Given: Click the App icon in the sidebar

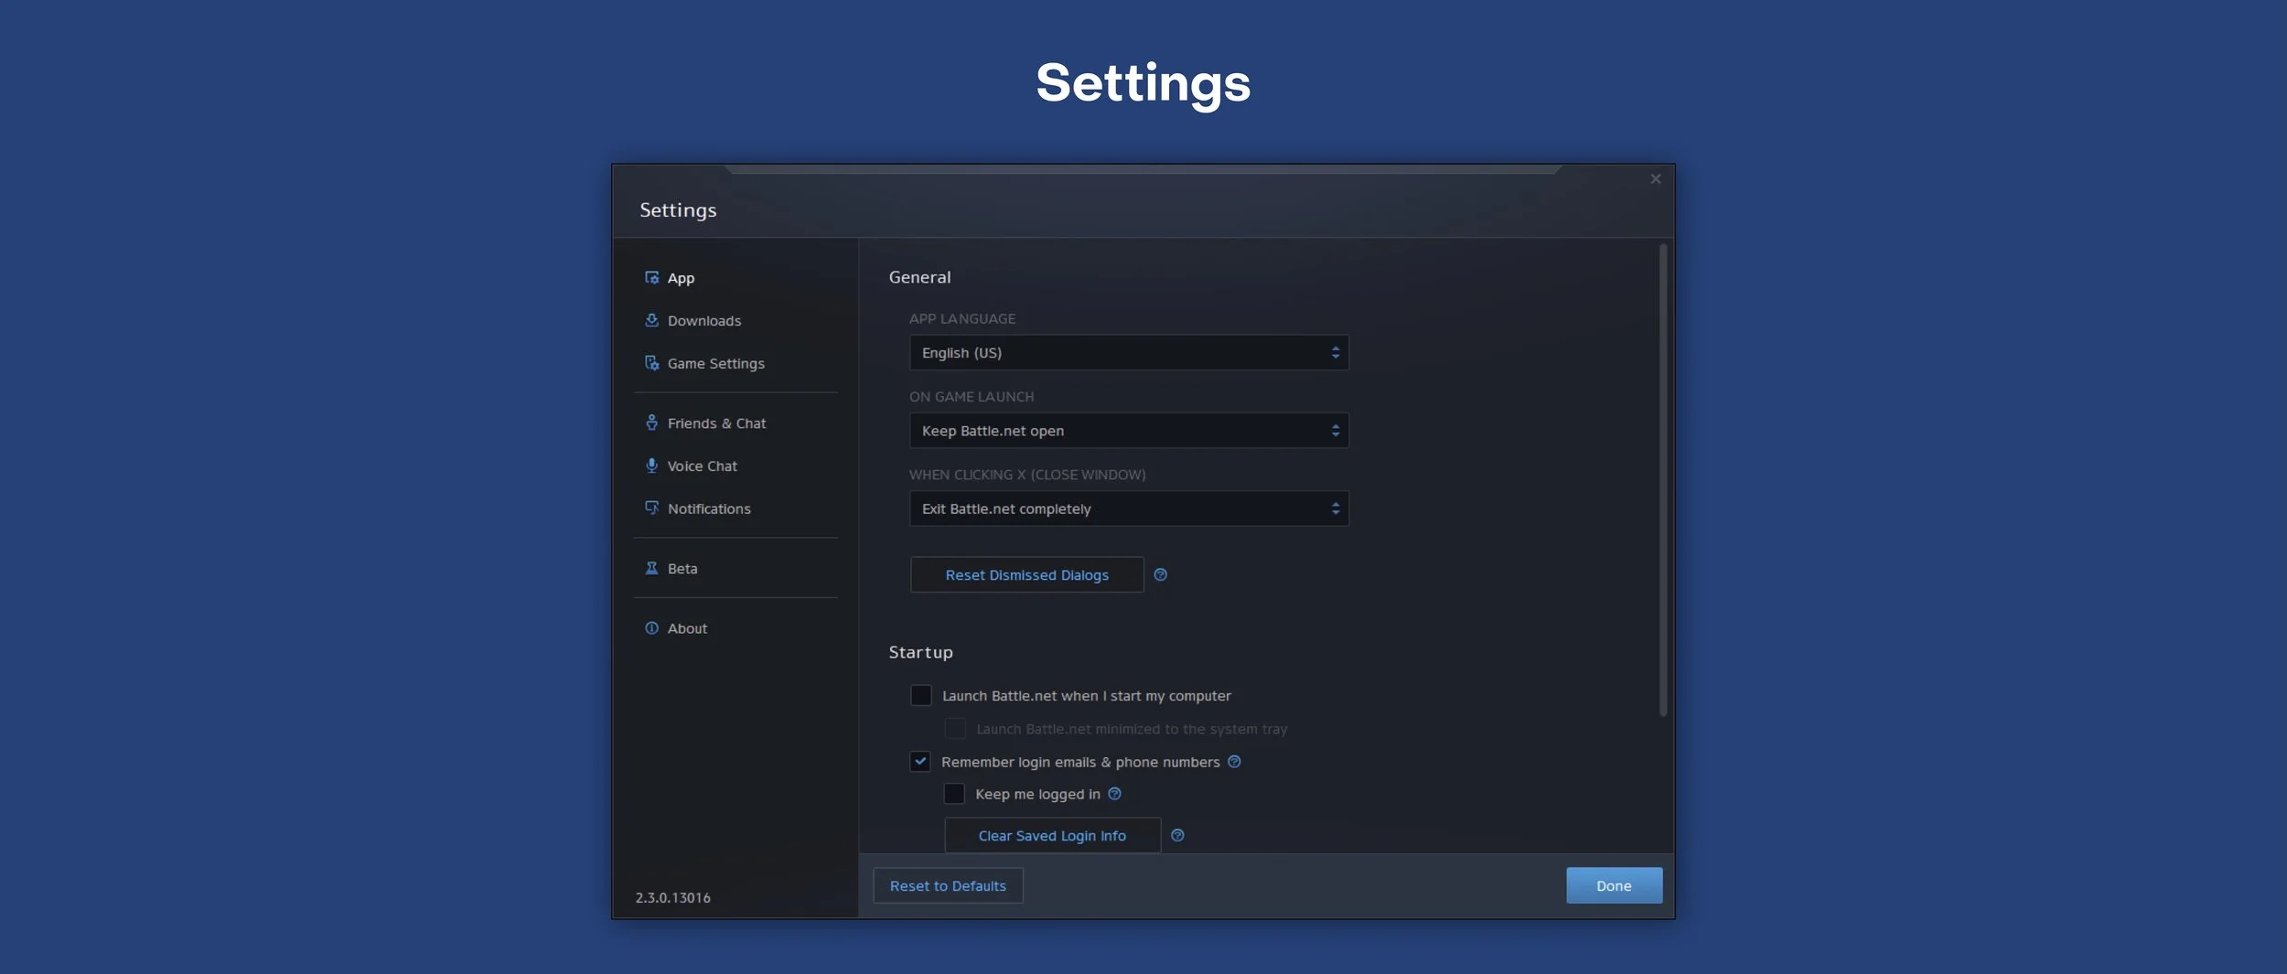Looking at the screenshot, I should pos(651,277).
